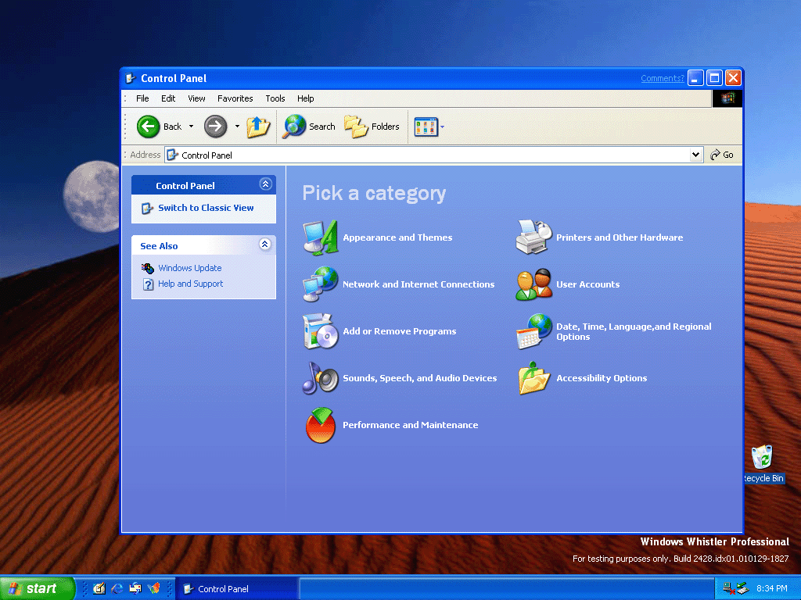This screenshot has height=600, width=801.
Task: Open the Search pane from the toolbar
Action: coord(310,127)
